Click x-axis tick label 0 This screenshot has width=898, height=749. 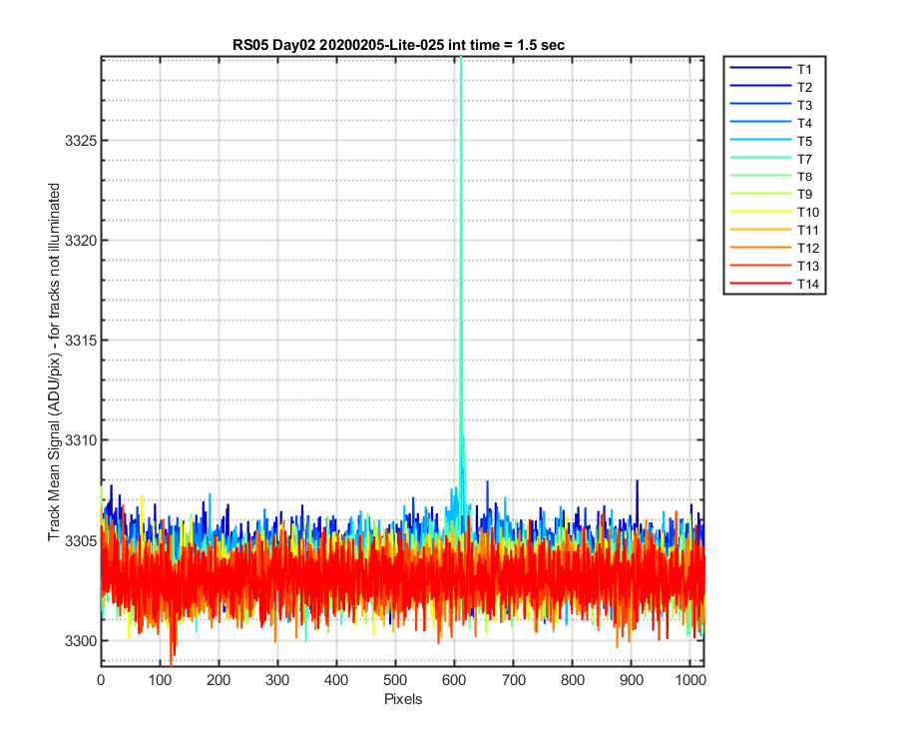click(101, 680)
